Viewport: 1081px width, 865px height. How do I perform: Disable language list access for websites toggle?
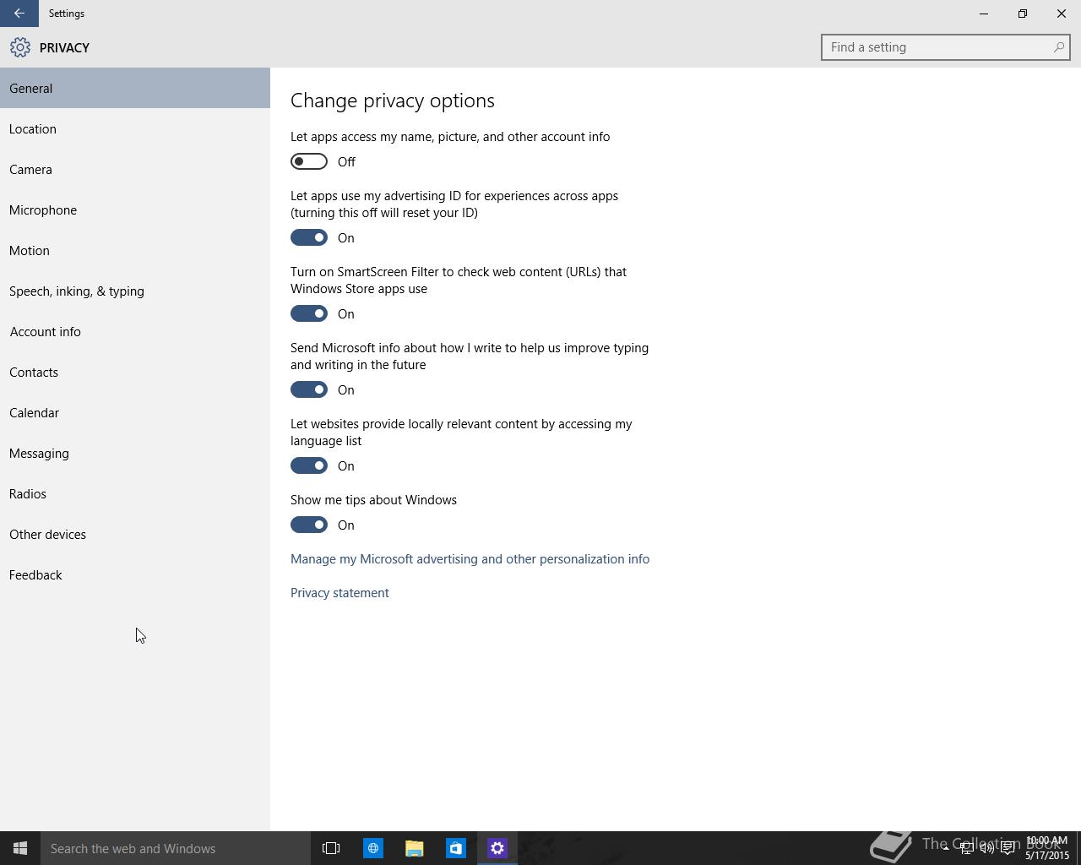[x=309, y=465]
